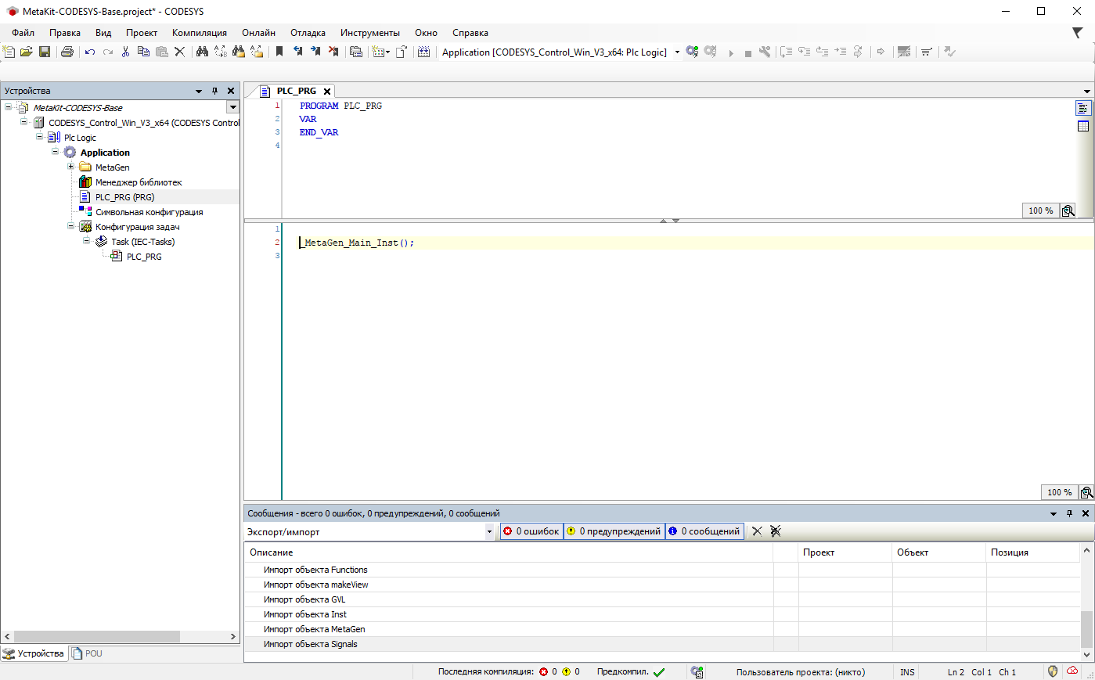The image size is (1095, 680).
Task: Copy selection using the toolbar icon
Action: click(x=143, y=52)
